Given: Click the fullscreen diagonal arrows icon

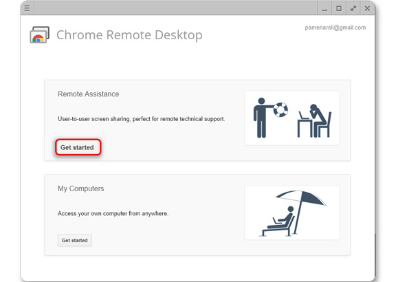Looking at the screenshot, I should pos(353,8).
